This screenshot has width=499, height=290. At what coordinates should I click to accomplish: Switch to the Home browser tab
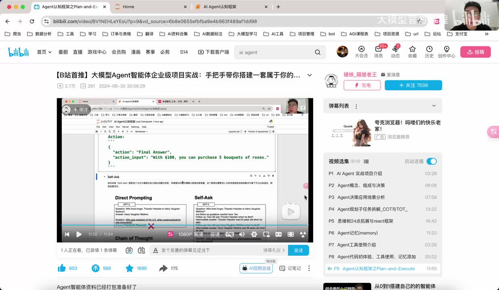151,7
